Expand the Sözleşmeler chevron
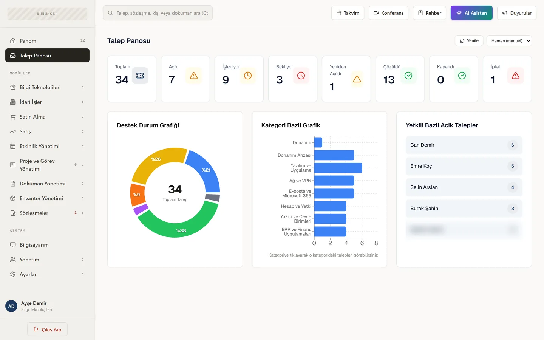The image size is (544, 340). (x=83, y=213)
